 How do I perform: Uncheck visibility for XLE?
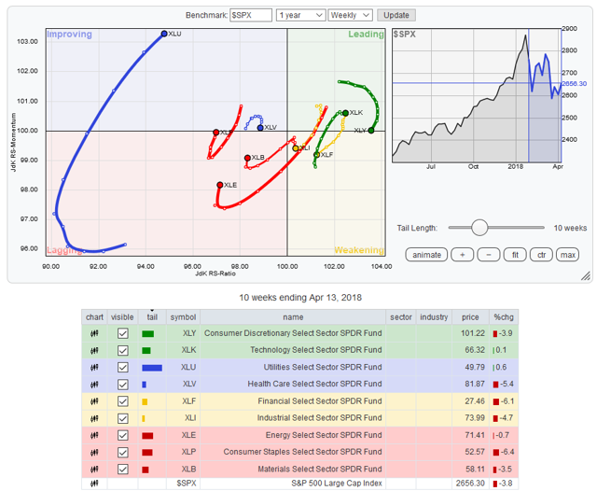(x=122, y=435)
